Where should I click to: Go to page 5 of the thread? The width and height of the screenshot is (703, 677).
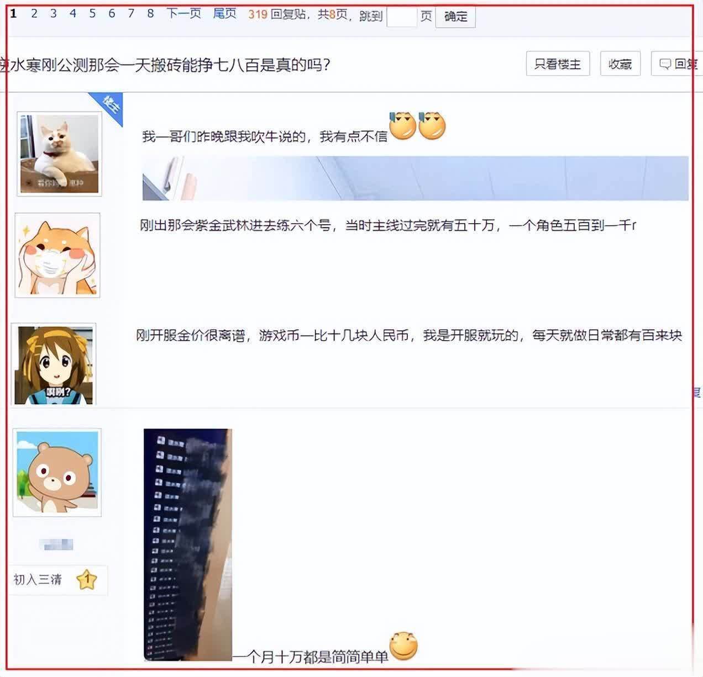(92, 14)
